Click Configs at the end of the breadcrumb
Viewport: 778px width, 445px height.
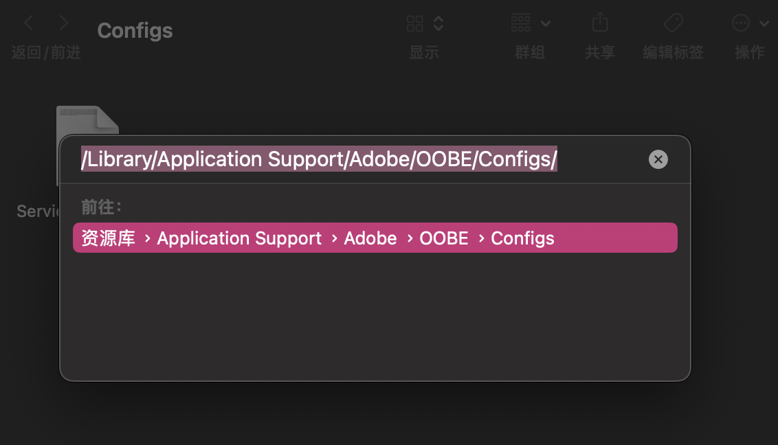[x=522, y=238]
